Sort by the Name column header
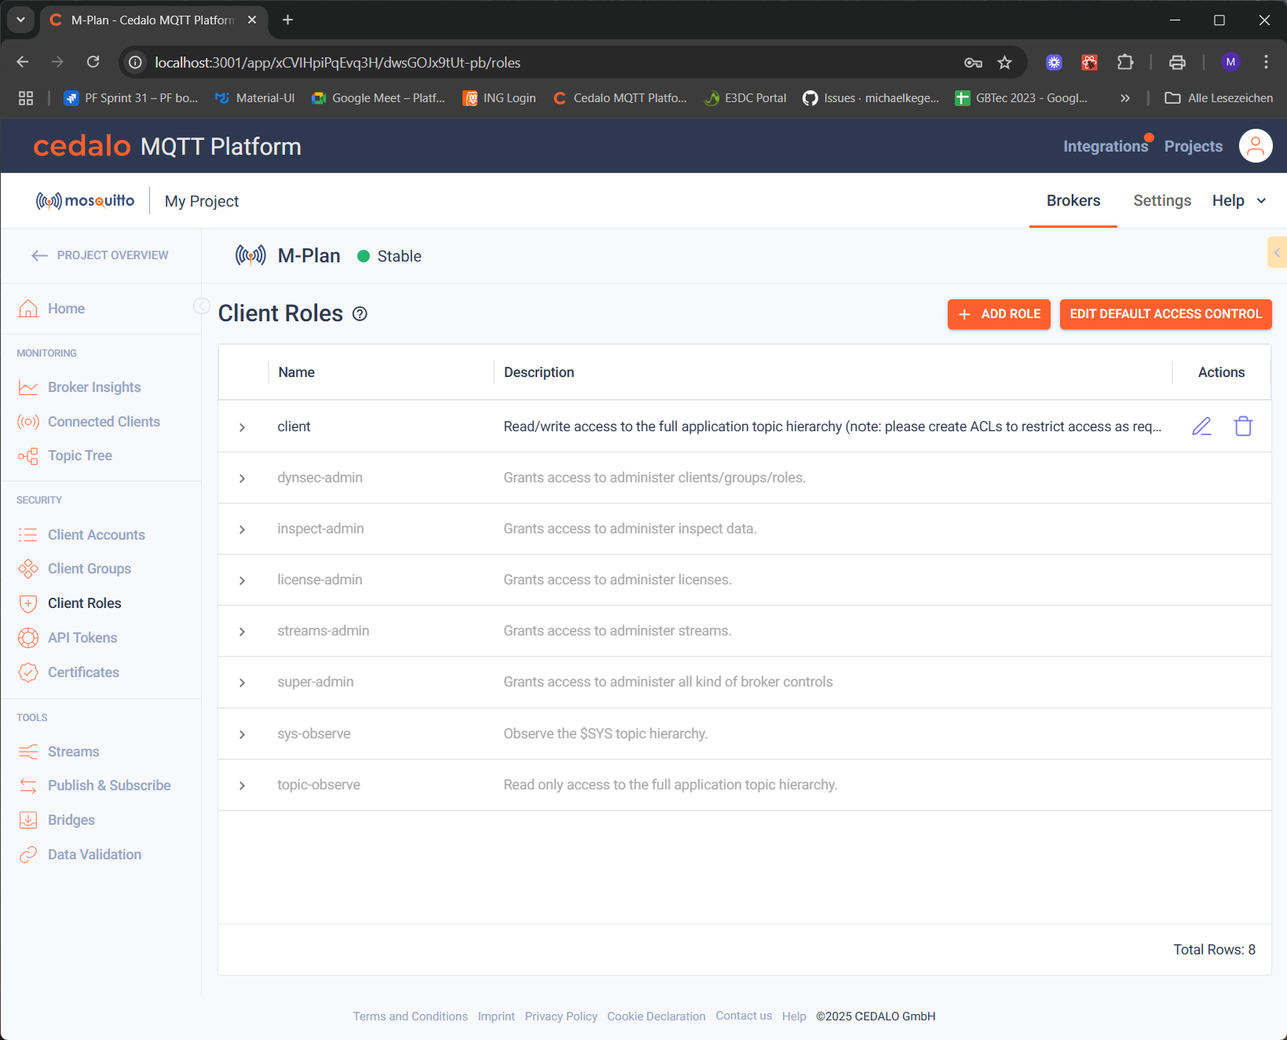Screen dimensions: 1287x1040 296,372
